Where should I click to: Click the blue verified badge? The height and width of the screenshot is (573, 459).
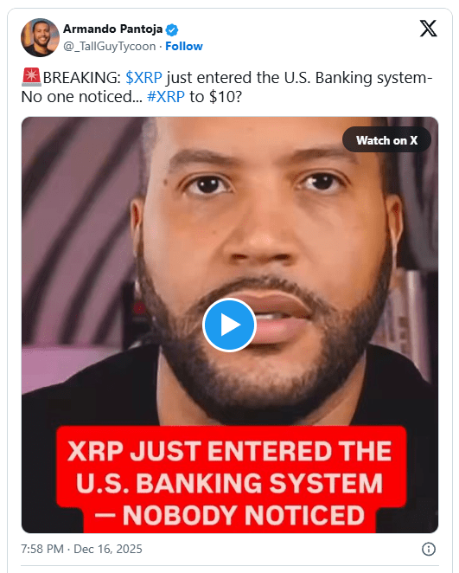click(x=172, y=29)
